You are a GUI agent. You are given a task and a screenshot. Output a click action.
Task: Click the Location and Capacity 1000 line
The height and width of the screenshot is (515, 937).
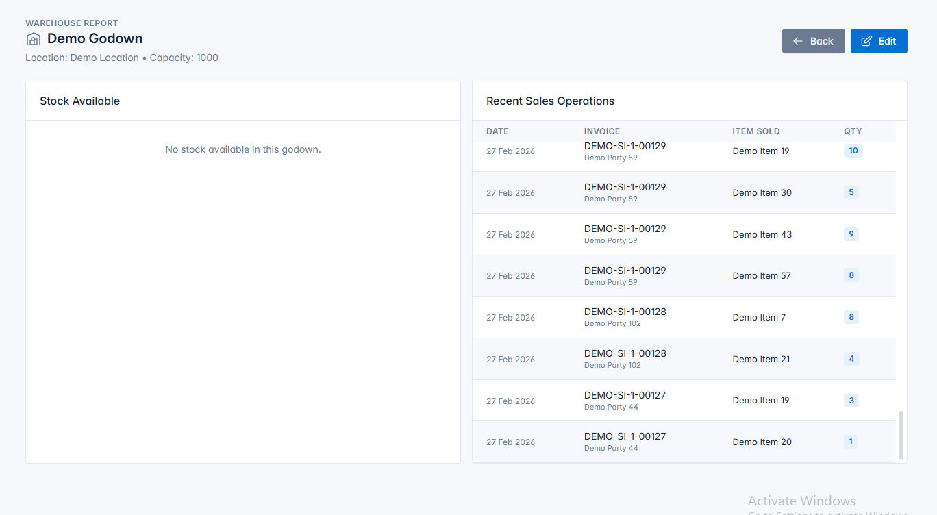pos(122,58)
